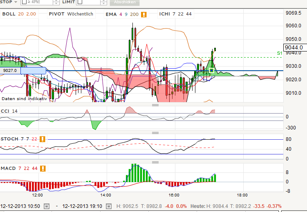Click the 9030.0 price axis label
The width and height of the screenshot is (307, 212).
[294, 66]
